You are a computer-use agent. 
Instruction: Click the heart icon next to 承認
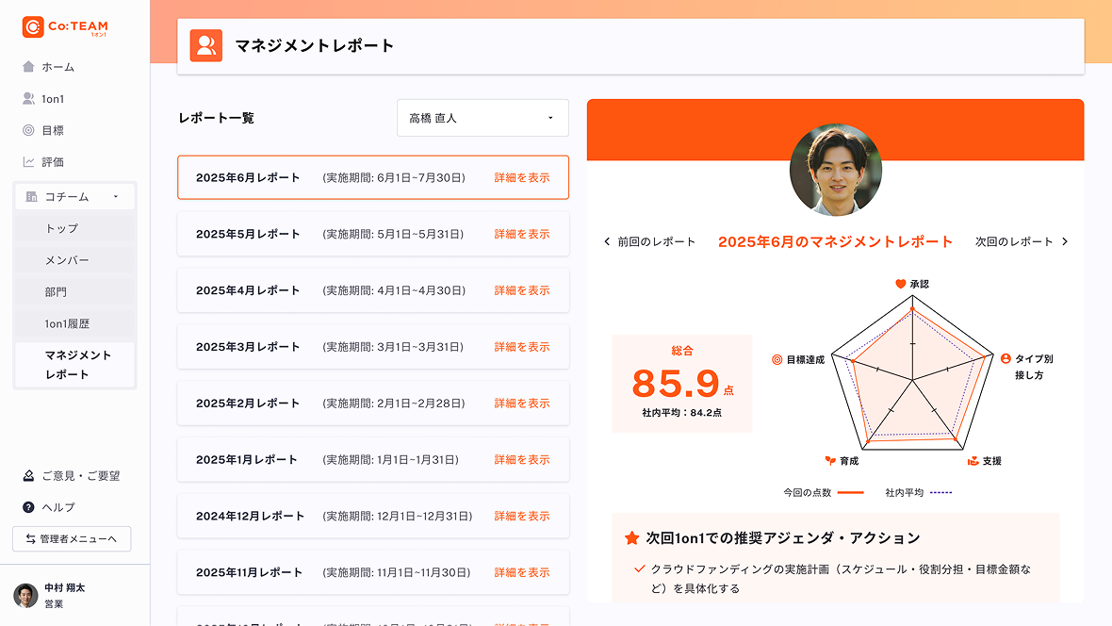click(x=901, y=283)
